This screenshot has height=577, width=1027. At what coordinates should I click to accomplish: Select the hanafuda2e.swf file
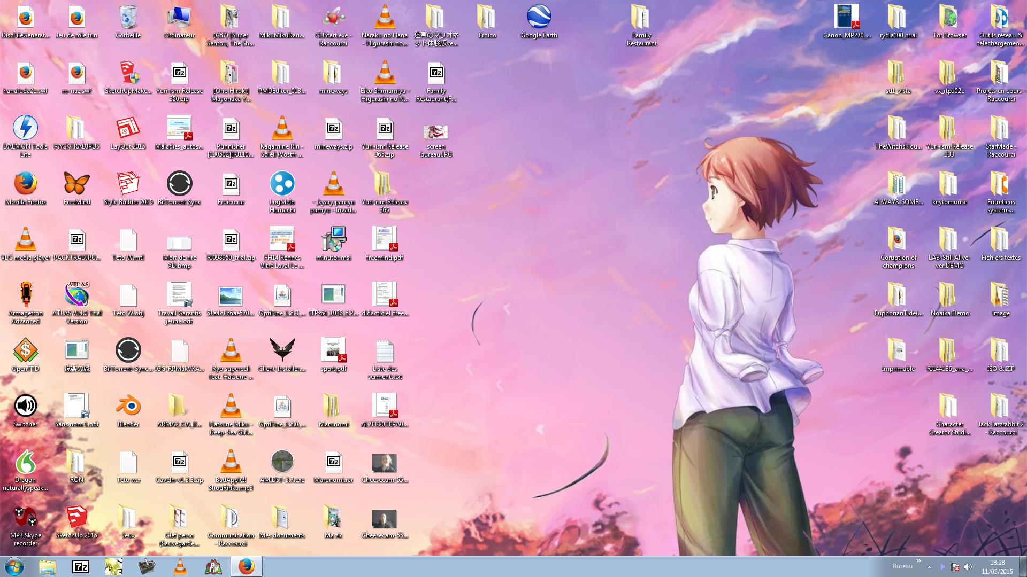pyautogui.click(x=25, y=77)
